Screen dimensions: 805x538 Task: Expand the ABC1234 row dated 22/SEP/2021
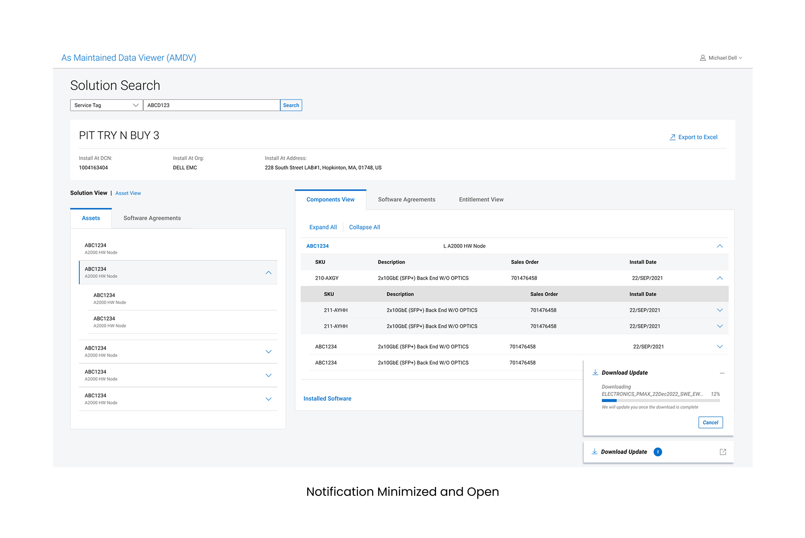click(720, 346)
